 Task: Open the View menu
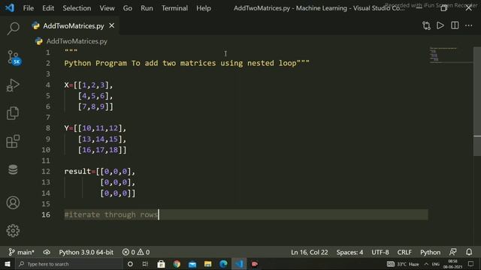(x=107, y=8)
